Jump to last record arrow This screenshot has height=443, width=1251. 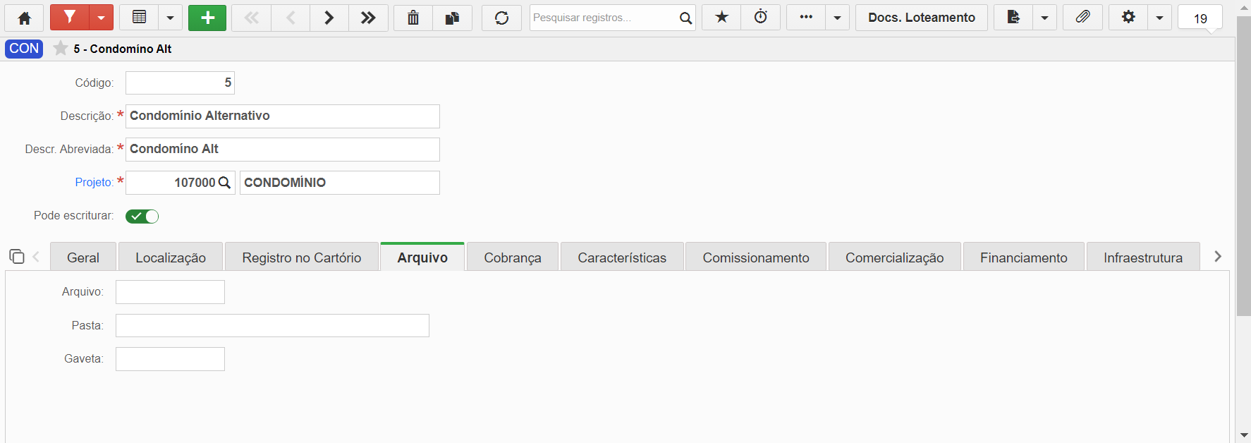[368, 18]
